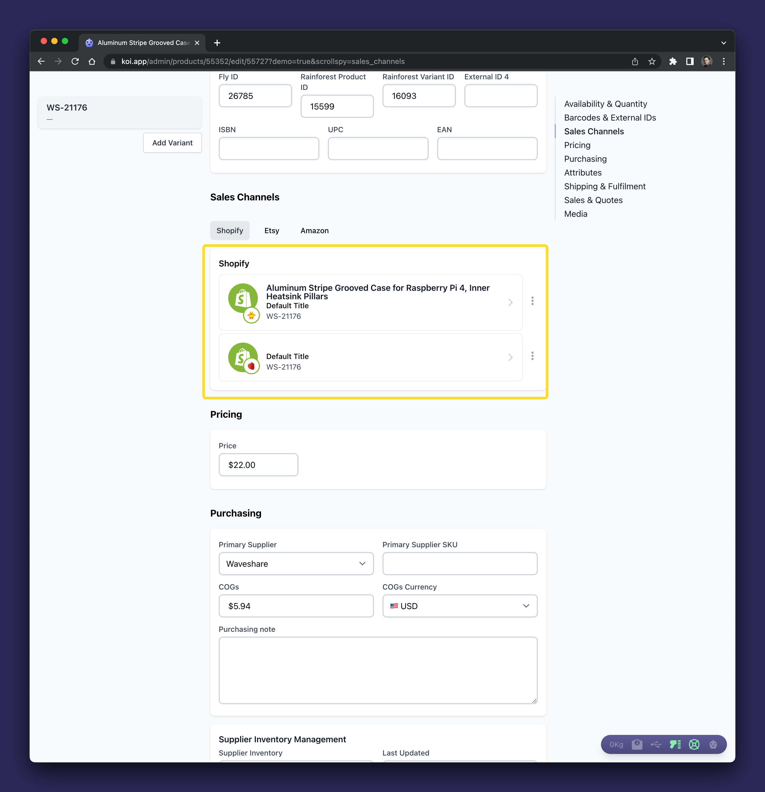Go to Availability & Quantity section link
Screen dimensions: 765x792
[605, 104]
